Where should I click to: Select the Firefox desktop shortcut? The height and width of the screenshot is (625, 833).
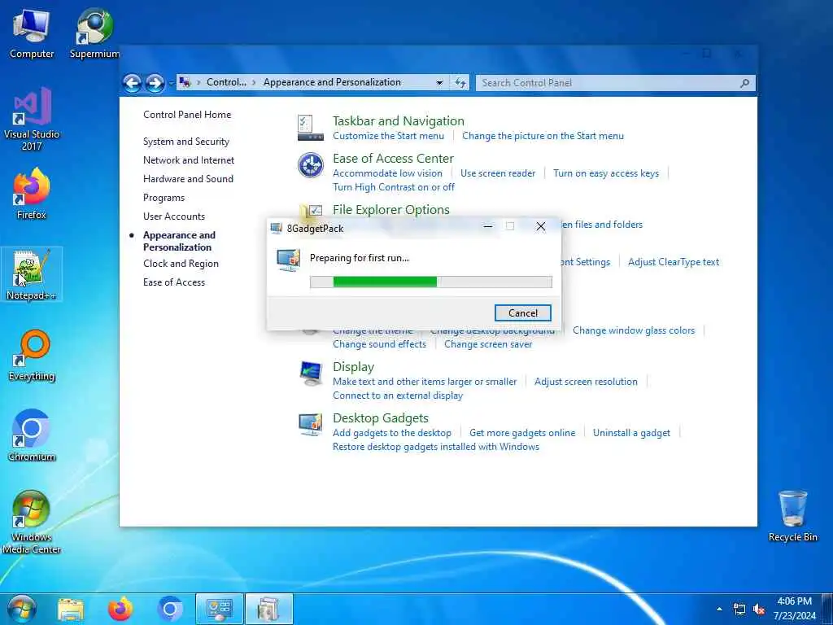tap(32, 194)
